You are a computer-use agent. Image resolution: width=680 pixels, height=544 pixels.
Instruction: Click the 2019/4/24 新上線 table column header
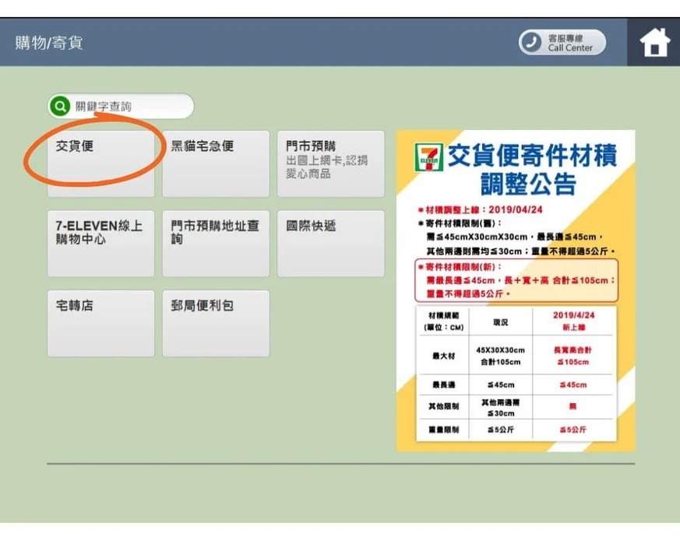pos(573,321)
